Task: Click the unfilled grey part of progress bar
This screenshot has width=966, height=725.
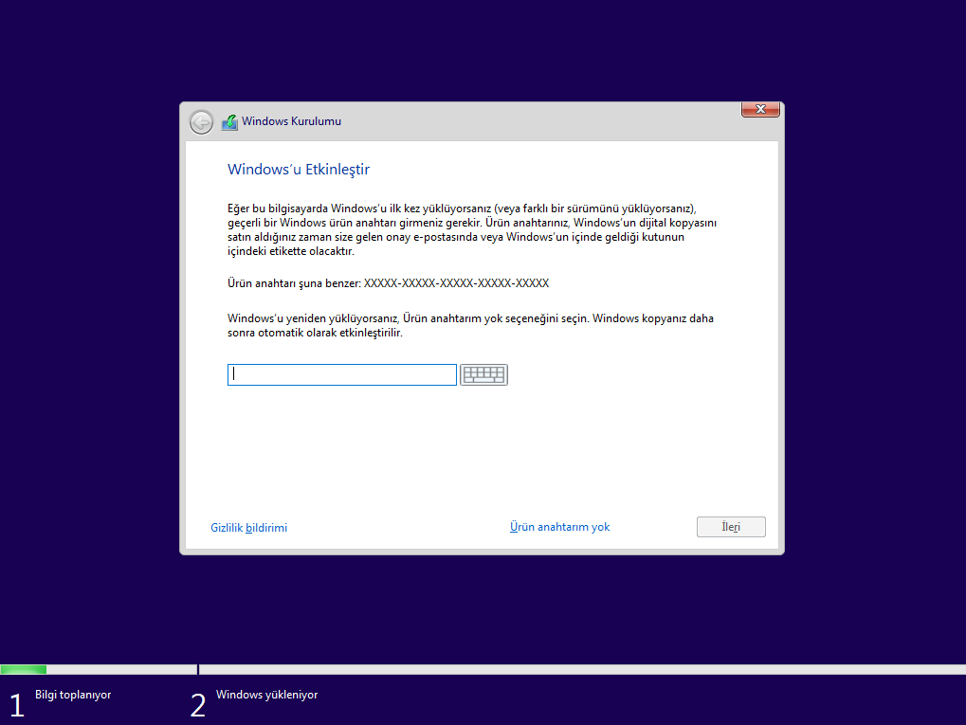Action: click(569, 670)
